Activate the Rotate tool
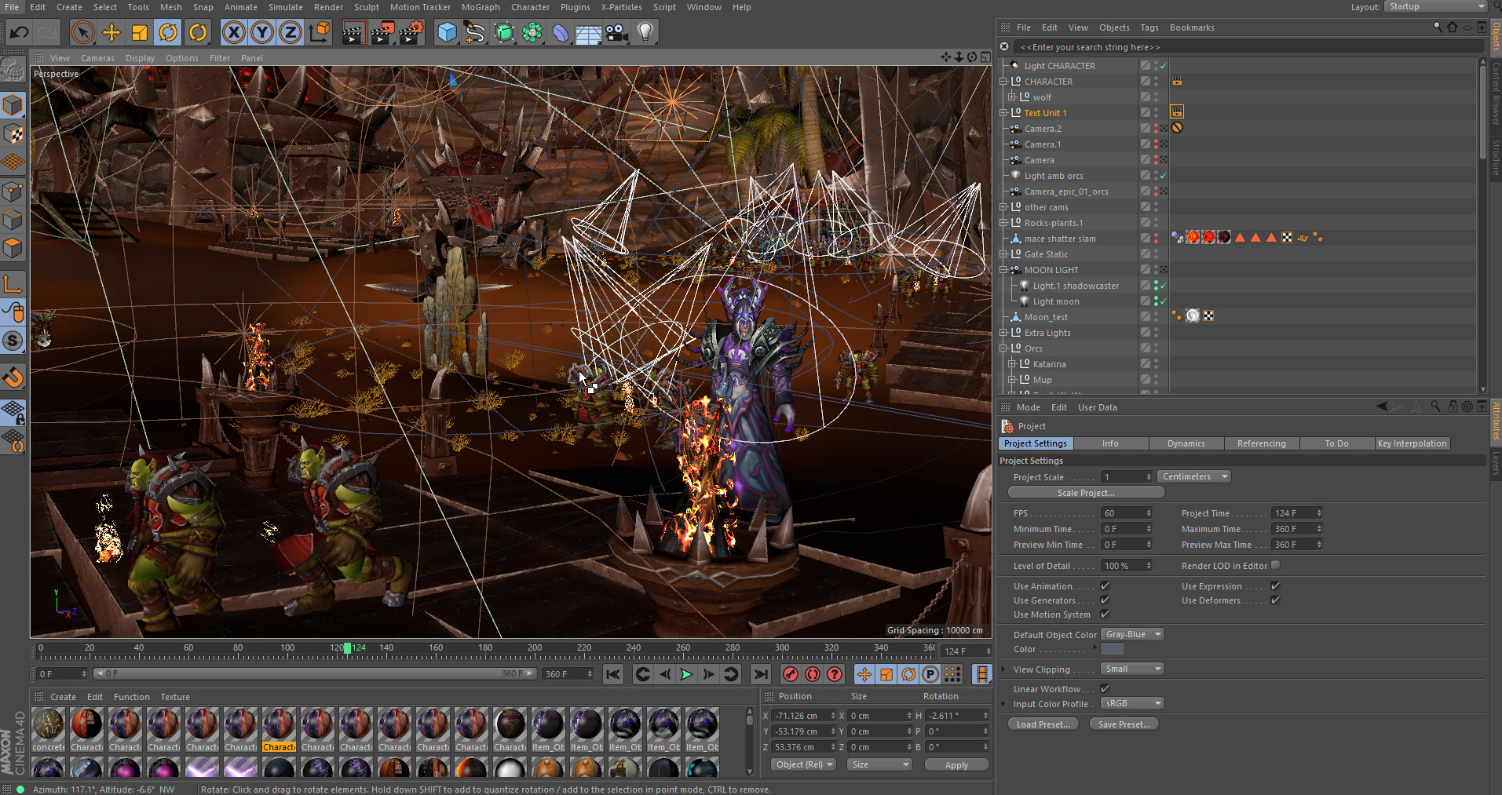The height and width of the screenshot is (795, 1502). point(168,33)
